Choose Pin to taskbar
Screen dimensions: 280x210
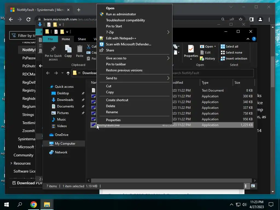116,64
